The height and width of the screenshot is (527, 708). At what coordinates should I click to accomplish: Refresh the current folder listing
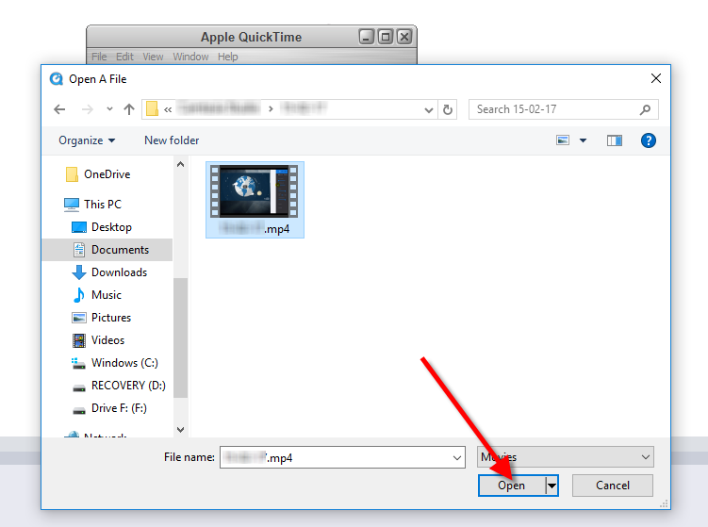point(449,109)
